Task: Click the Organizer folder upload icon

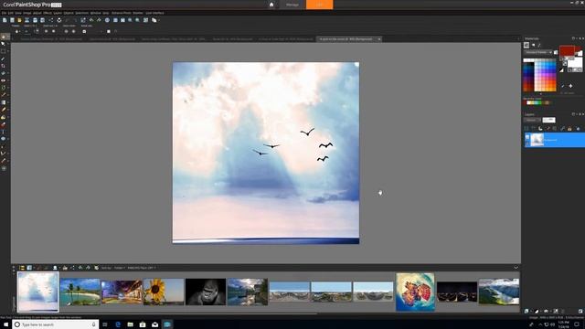Action: (65, 268)
